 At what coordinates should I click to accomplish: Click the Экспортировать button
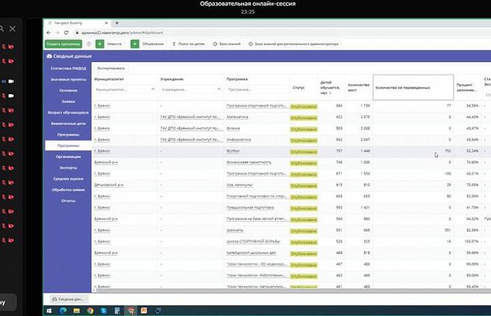coord(111,68)
